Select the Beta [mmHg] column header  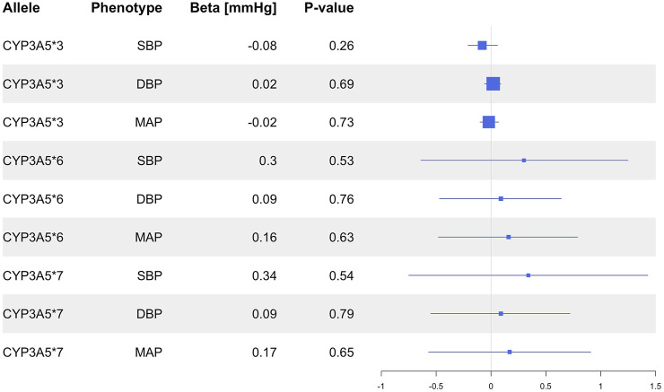(x=233, y=8)
